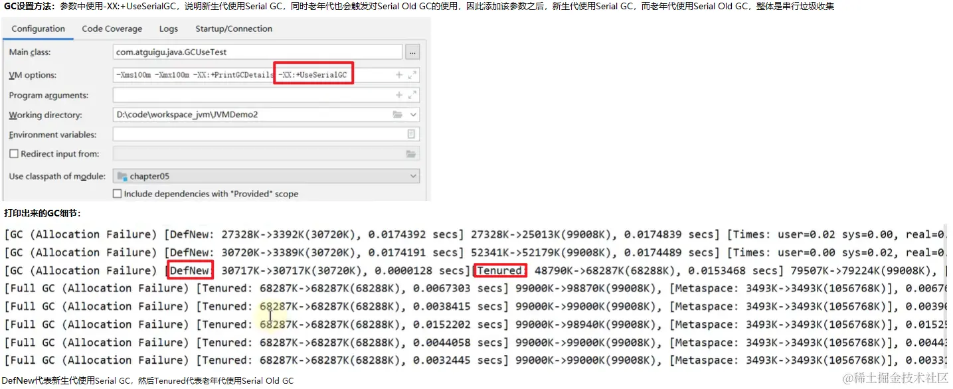Viewport: 953px width, 389px height.
Task: Browse file for Redirect input from
Action: (x=412, y=154)
